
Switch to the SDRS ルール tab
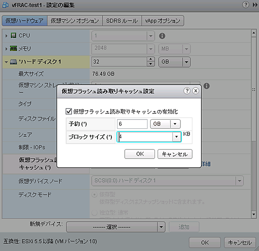pos(122,21)
